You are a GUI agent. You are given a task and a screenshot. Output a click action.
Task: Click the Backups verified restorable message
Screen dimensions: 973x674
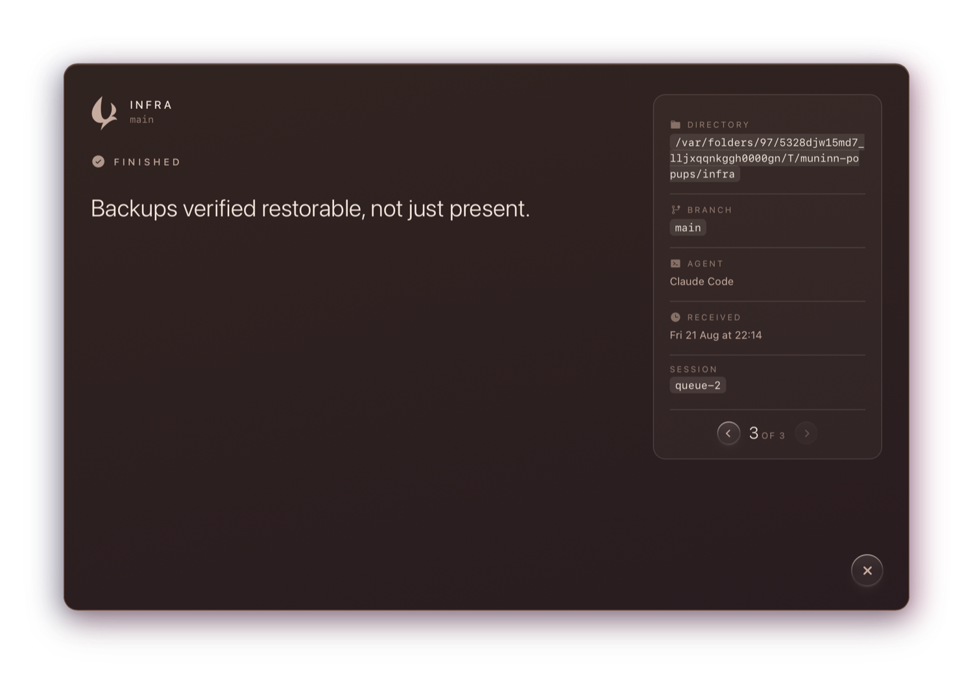[x=310, y=209]
